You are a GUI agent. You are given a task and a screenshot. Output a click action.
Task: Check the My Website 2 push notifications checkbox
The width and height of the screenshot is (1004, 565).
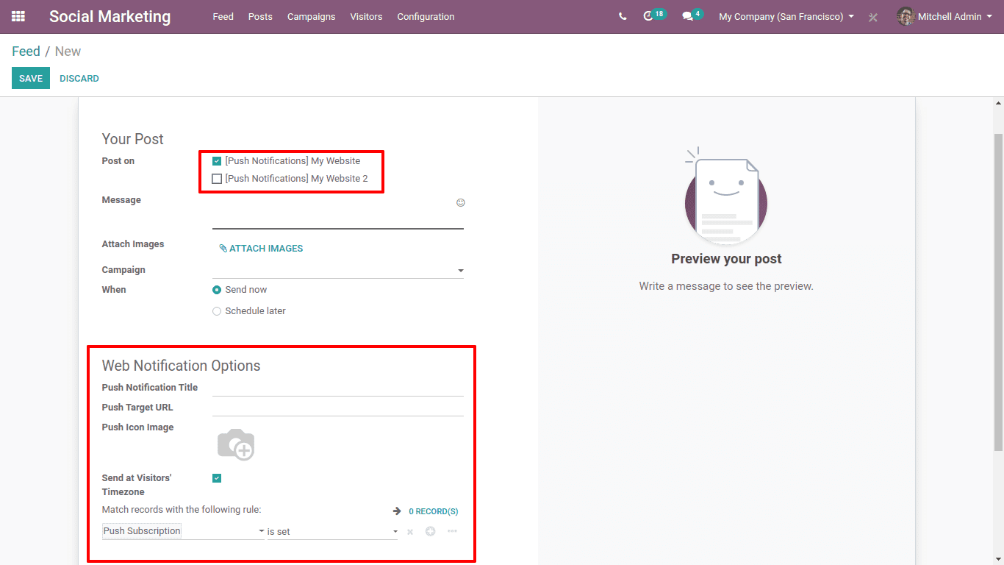(x=217, y=179)
